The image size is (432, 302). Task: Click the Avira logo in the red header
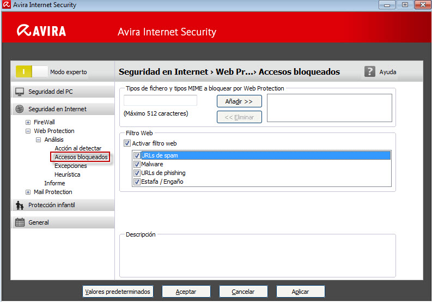click(x=41, y=31)
